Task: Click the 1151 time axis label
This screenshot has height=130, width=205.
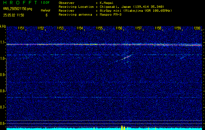Action: tap(21, 28)
